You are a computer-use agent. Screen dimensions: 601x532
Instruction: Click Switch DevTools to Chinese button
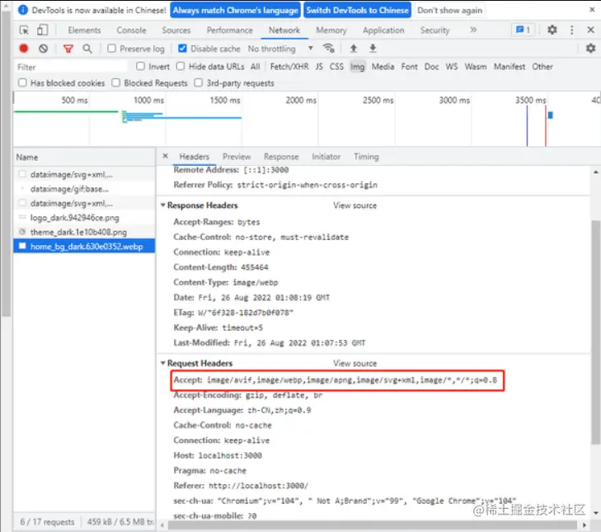(357, 11)
